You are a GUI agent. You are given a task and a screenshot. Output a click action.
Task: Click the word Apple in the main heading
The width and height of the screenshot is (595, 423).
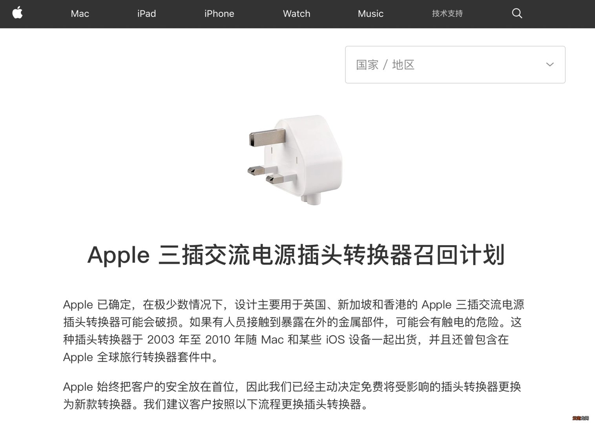119,256
